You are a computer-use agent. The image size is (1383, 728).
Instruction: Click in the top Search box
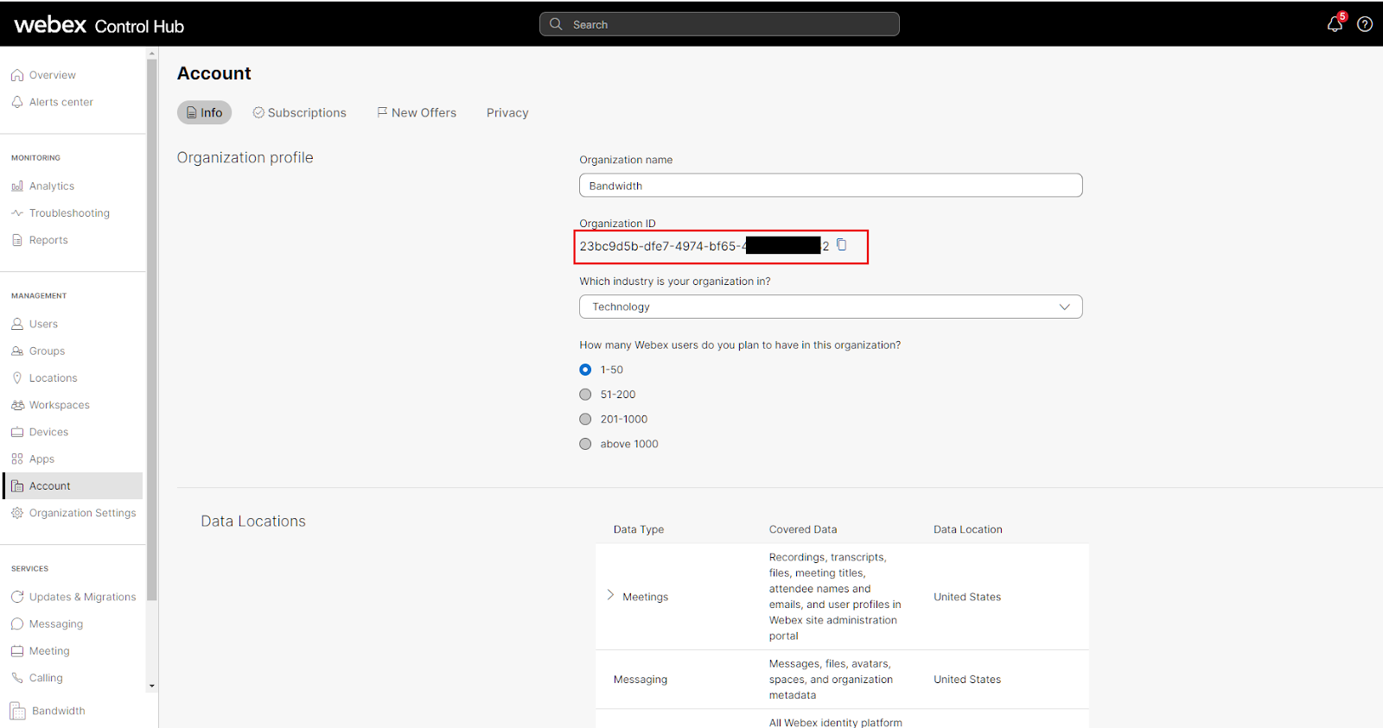click(719, 24)
